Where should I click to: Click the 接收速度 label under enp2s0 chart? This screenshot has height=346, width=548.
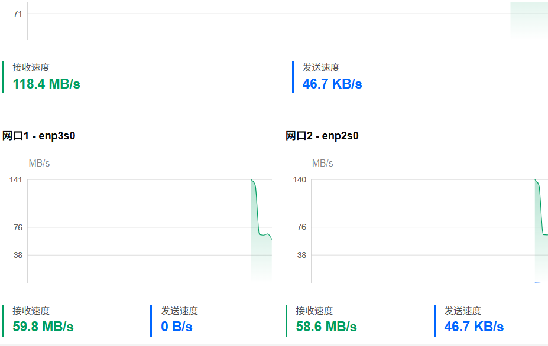[314, 311]
